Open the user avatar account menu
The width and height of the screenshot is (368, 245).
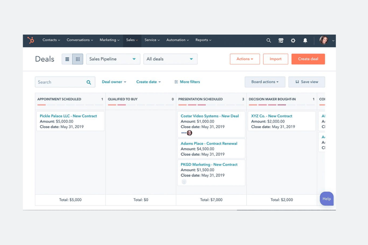[324, 40]
